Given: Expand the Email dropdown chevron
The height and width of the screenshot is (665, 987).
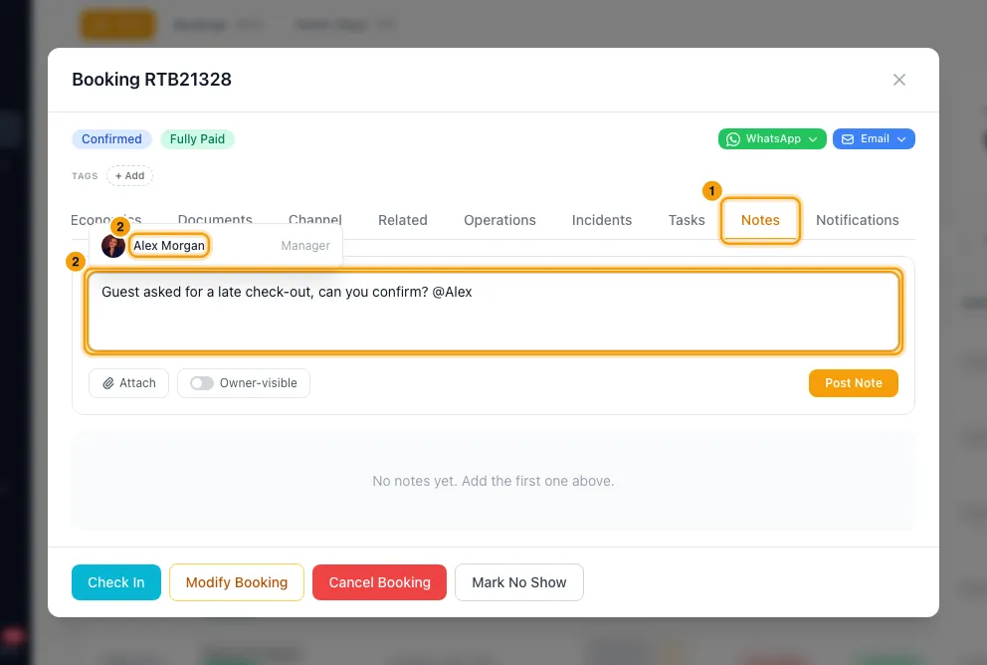Looking at the screenshot, I should tap(901, 139).
